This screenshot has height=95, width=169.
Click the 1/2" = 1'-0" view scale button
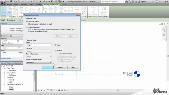(x=42, y=90)
